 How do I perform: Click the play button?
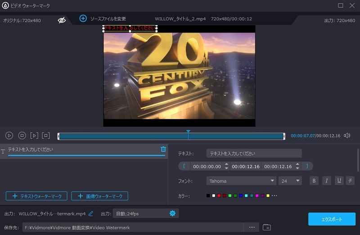[x=9, y=136]
